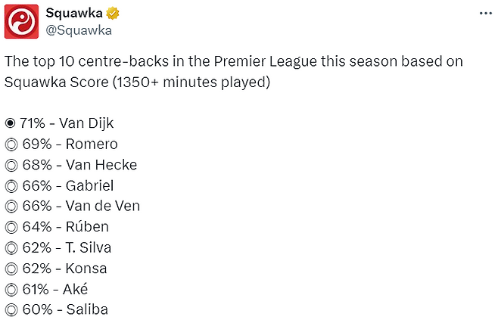Screen dimensions: 498x320
Task: Click the filled bullet beside Van Dijk
Action: 10,123
